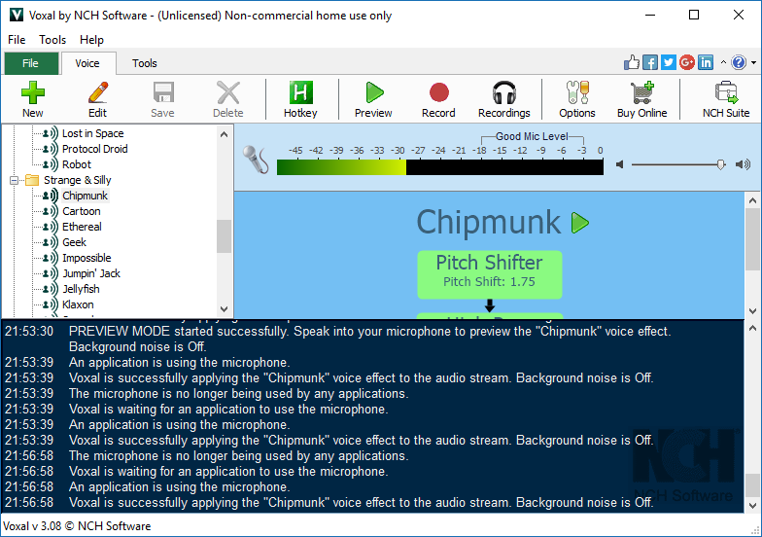Image resolution: width=762 pixels, height=537 pixels.
Task: Click log panel scroll up arrow
Action: click(x=752, y=329)
